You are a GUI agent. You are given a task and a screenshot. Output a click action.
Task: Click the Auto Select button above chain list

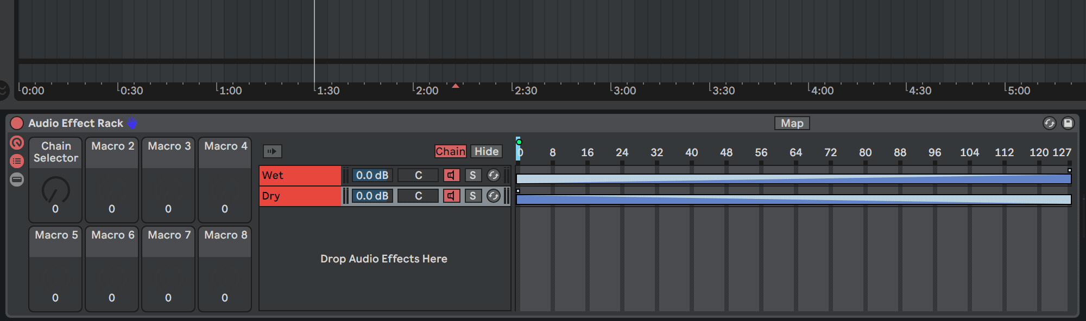(272, 151)
